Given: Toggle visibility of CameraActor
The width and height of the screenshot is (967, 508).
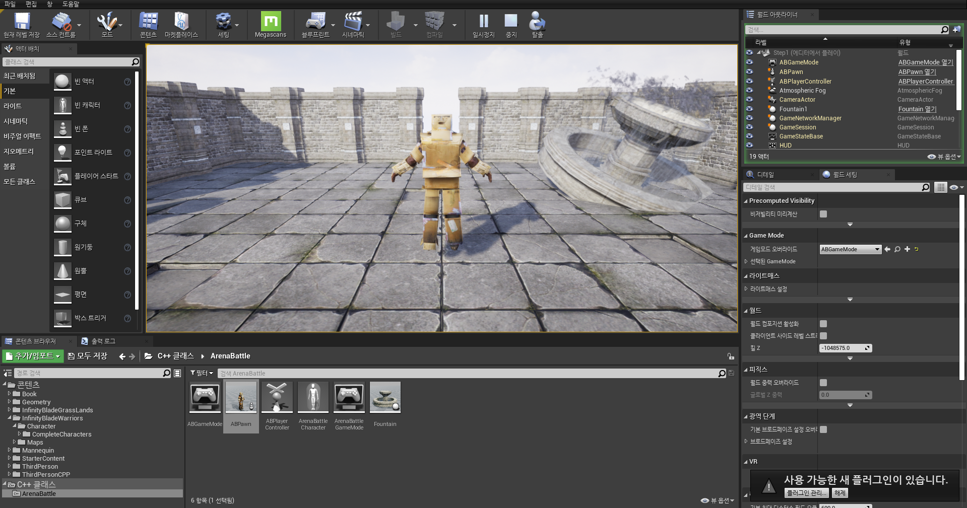Looking at the screenshot, I should pyautogui.click(x=749, y=100).
